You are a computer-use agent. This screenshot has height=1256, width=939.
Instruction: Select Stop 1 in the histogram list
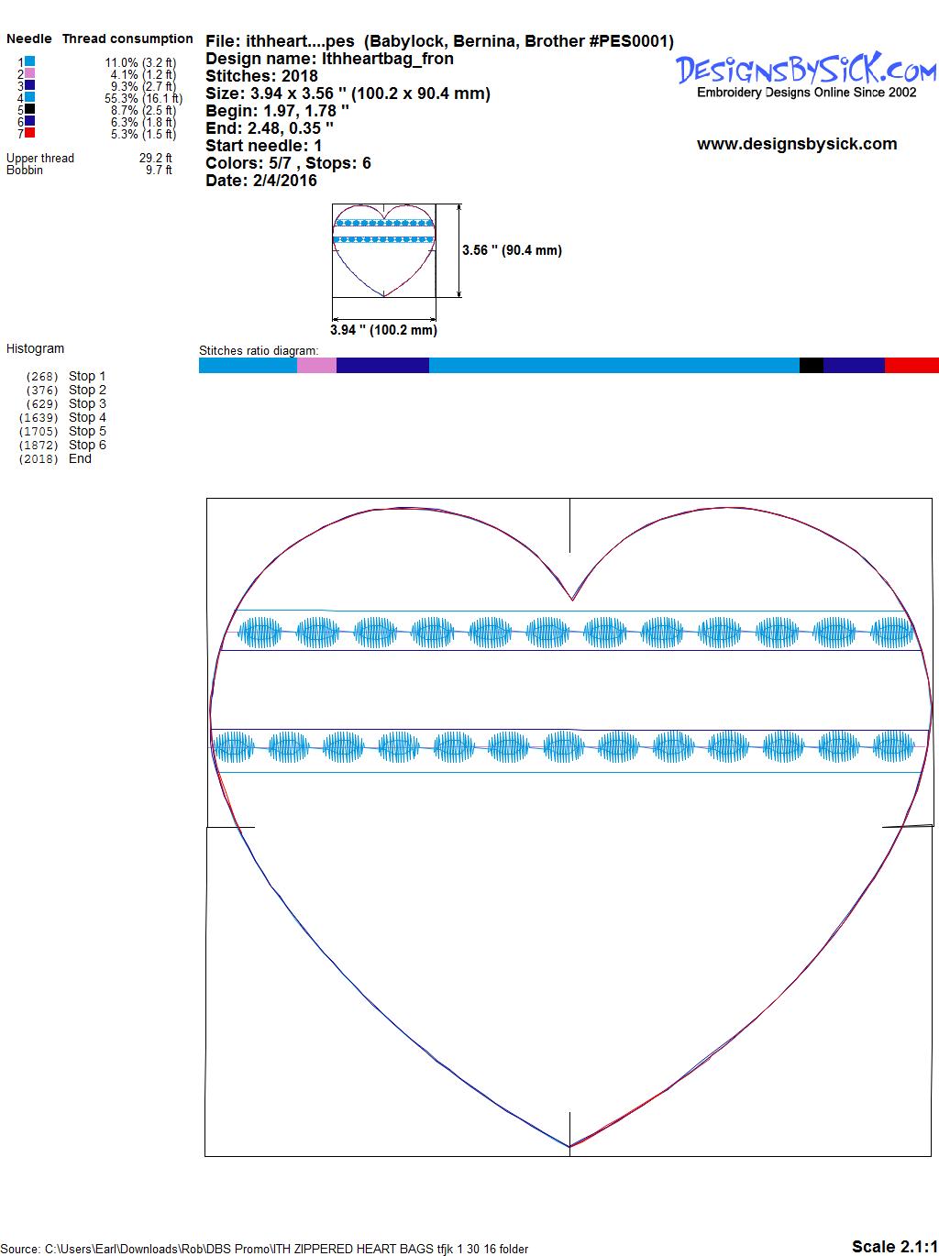(x=87, y=376)
